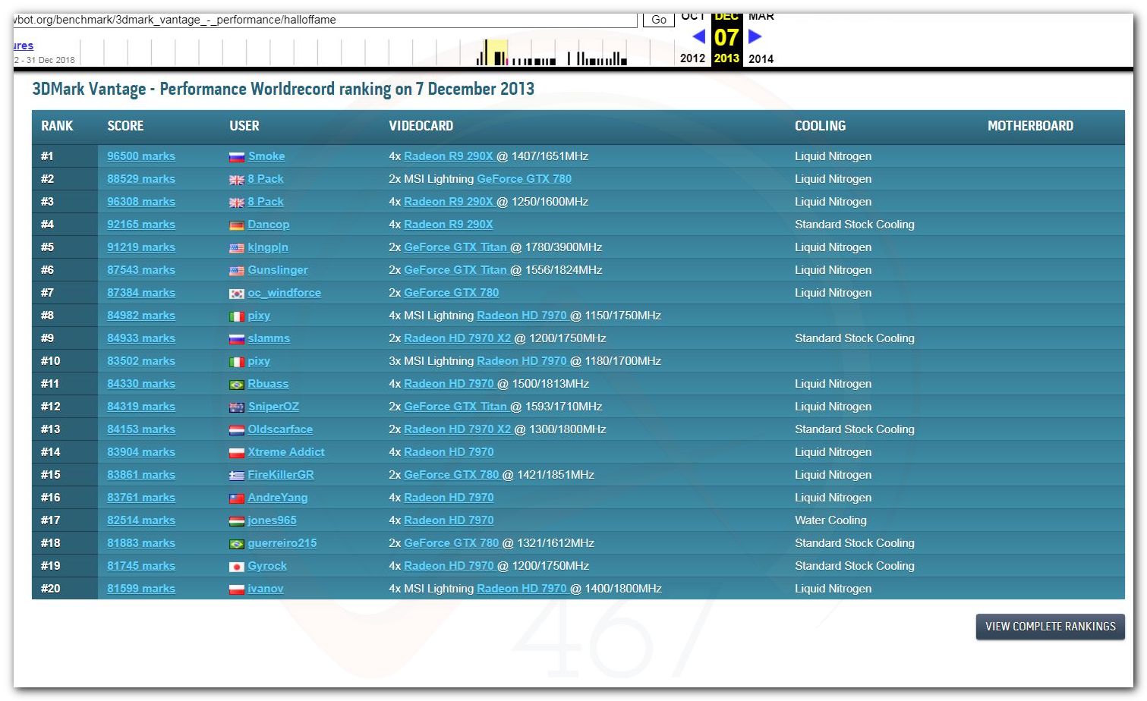The height and width of the screenshot is (701, 1147).
Task: Click the MOTHERBOARD column header
Action: point(1030,126)
